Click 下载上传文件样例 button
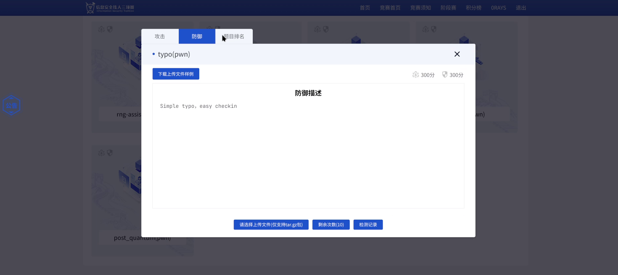Screen dimensions: 618x275 (176, 74)
